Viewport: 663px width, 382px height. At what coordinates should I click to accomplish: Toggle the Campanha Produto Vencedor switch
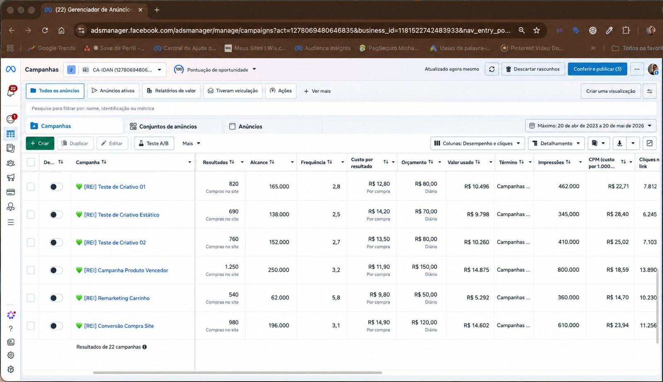point(56,270)
